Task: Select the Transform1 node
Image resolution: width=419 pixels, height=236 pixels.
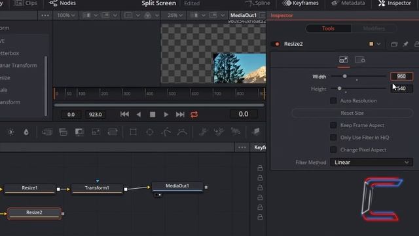Action: point(97,189)
